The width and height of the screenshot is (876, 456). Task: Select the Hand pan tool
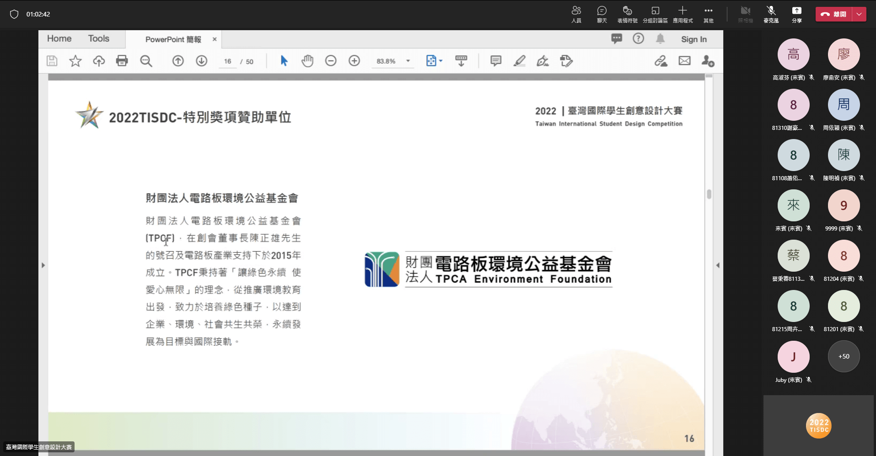click(307, 61)
